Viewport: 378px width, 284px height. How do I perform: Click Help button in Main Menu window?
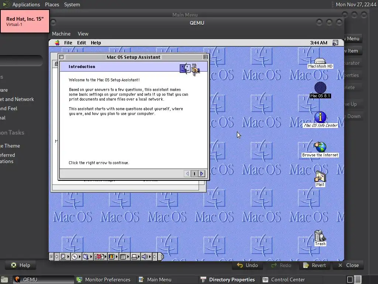coord(21,265)
